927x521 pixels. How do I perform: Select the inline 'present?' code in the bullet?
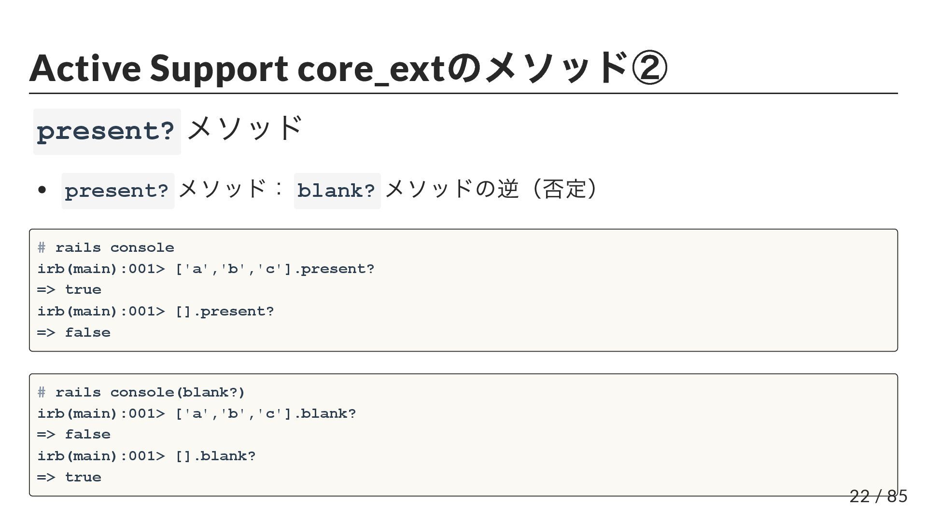117,191
